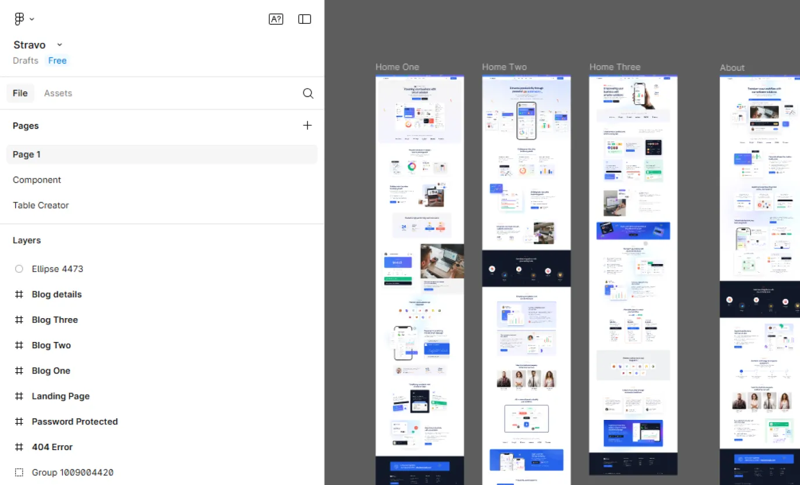The width and height of the screenshot is (800, 485).
Task: Click the Pages section header
Action: [26, 126]
